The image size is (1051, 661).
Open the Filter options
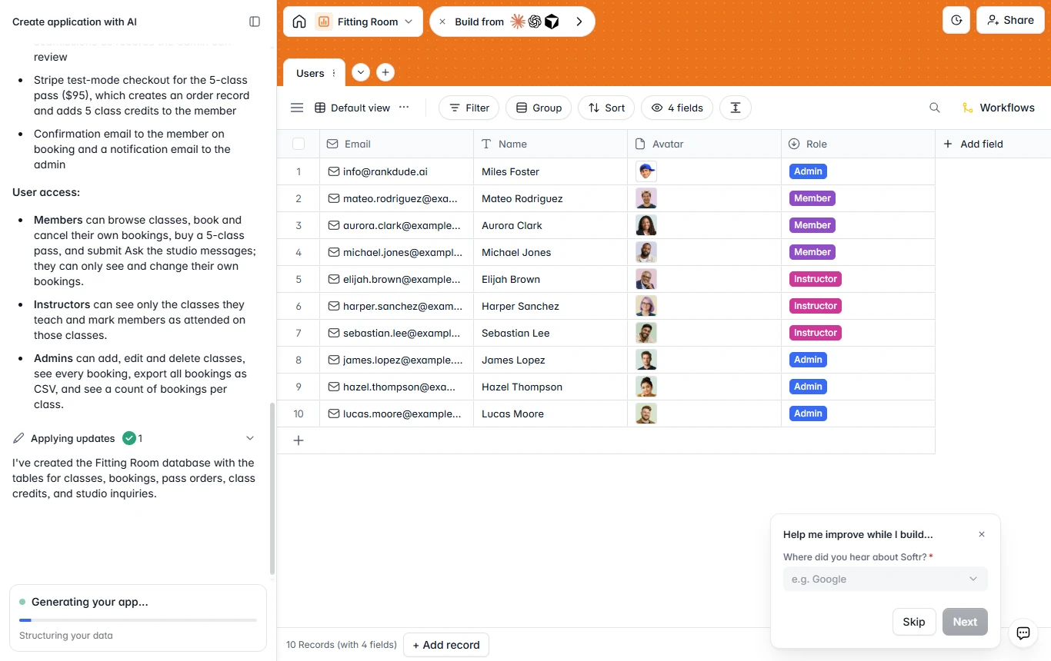pos(469,108)
